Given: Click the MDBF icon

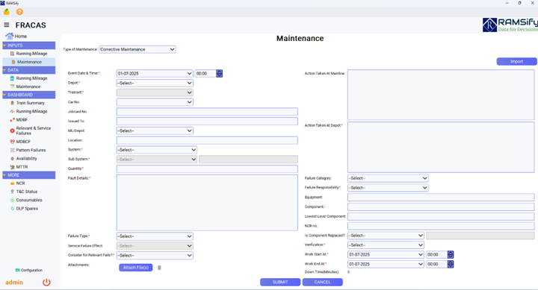Looking at the screenshot, I should point(13,120).
